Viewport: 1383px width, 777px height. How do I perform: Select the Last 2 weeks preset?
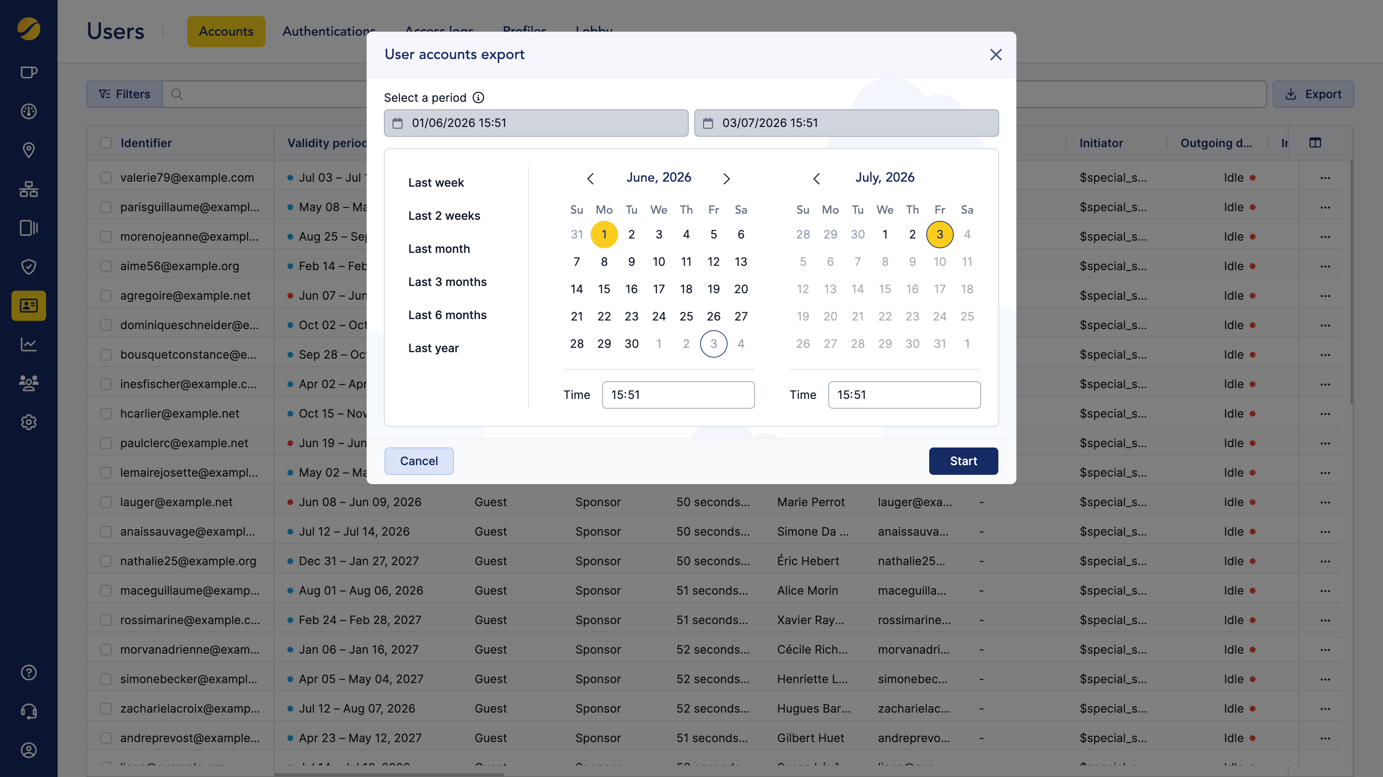444,215
